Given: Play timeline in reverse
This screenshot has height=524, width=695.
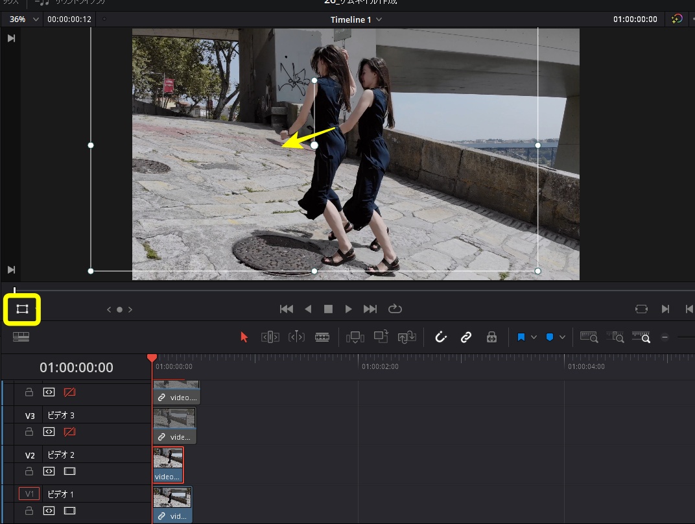Looking at the screenshot, I should pos(308,309).
